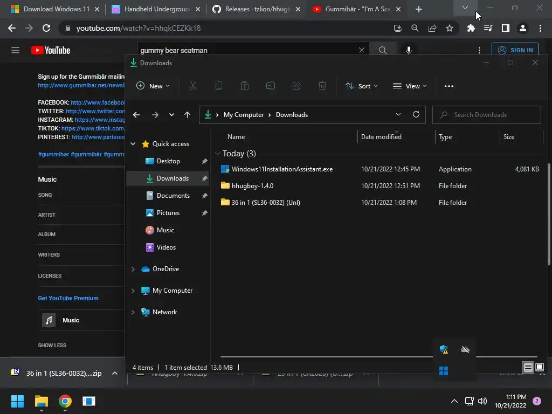Screen dimensions: 552x414
Task: Open the Sort dropdown menu
Action: coord(362,86)
